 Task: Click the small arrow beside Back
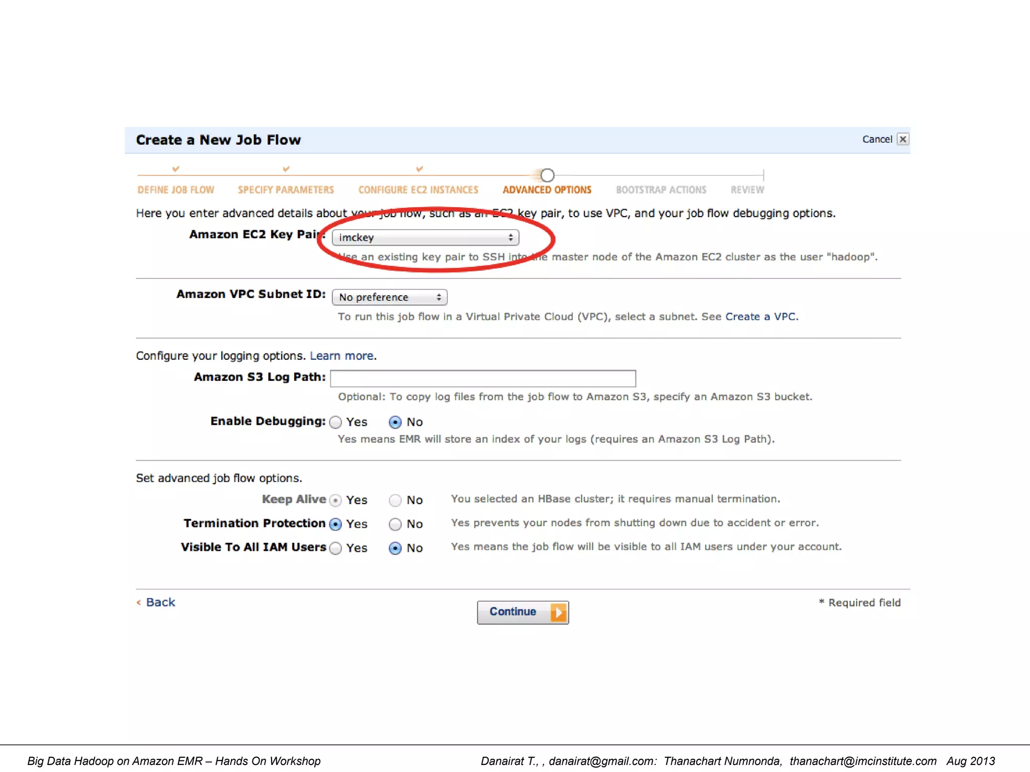point(139,602)
